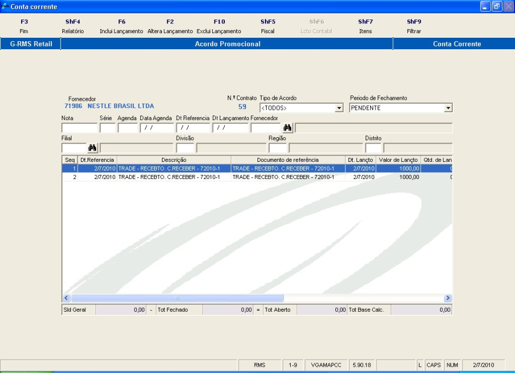Click the CAPS indicator in status bar

coord(434,365)
